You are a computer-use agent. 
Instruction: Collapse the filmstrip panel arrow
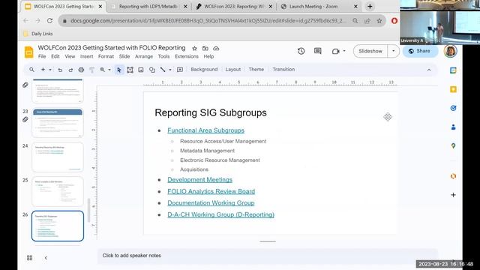tap(46, 258)
